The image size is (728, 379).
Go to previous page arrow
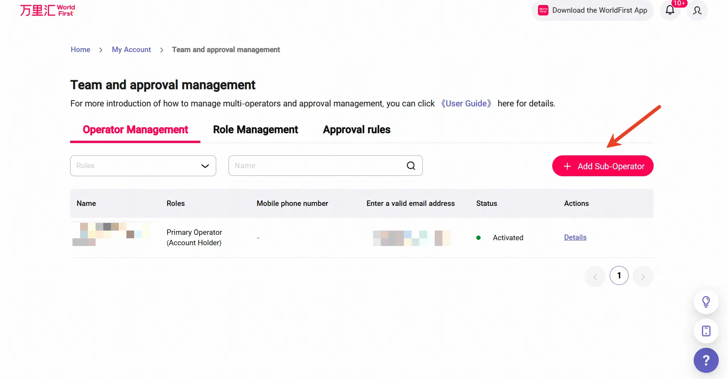pos(595,276)
